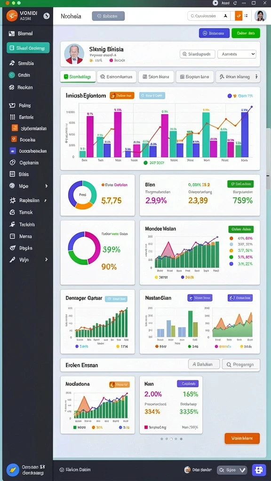This screenshot has width=271, height=481.
Task: Select the third pagination dot
Action: click(171, 439)
